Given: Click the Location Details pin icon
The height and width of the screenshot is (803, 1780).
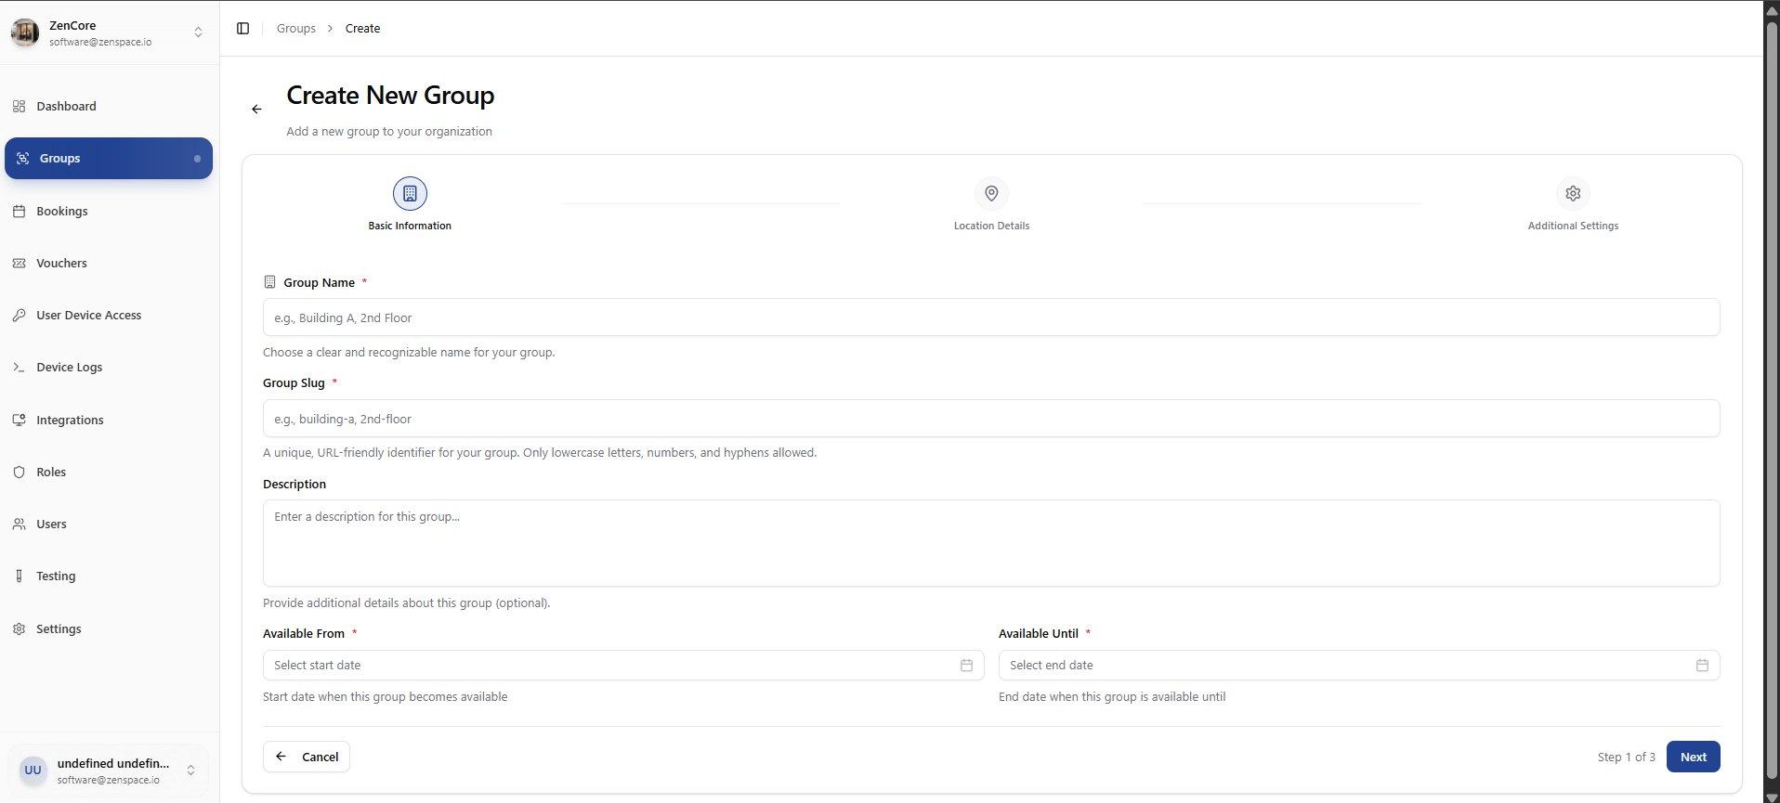Looking at the screenshot, I should tap(991, 193).
